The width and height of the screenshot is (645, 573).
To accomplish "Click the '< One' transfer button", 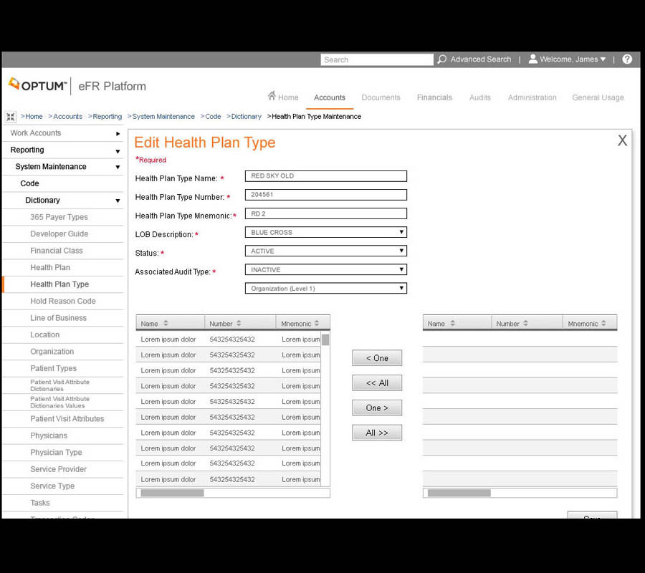I will (x=377, y=358).
